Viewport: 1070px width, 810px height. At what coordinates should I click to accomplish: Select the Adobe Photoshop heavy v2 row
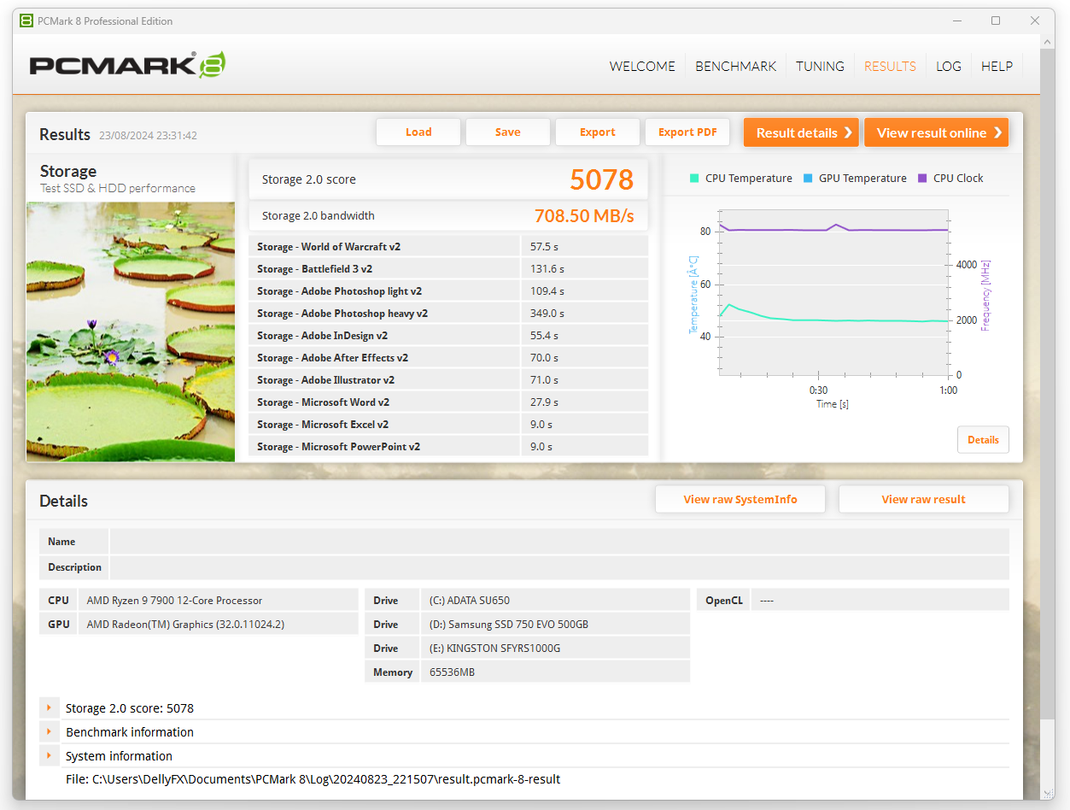pos(448,314)
